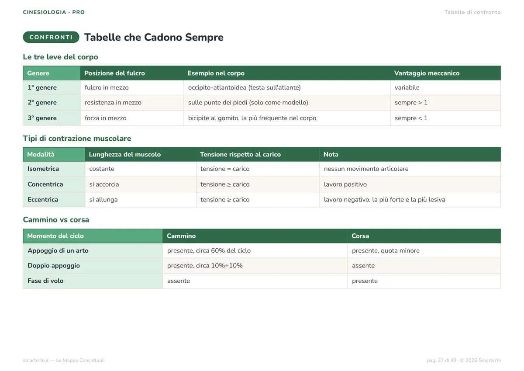
Task: Click the cell "resistenza in mezzo"
Action: click(x=132, y=103)
